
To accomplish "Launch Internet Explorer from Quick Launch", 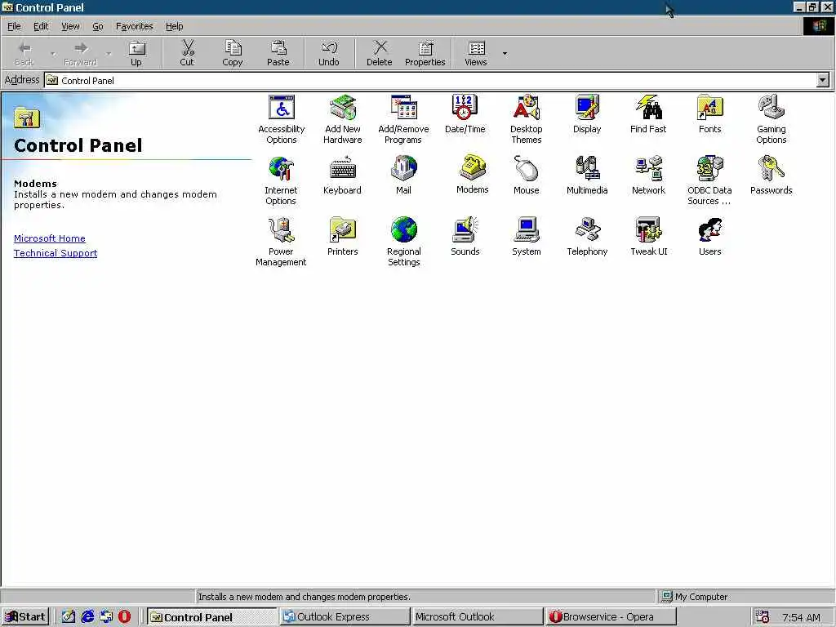I will 87,617.
